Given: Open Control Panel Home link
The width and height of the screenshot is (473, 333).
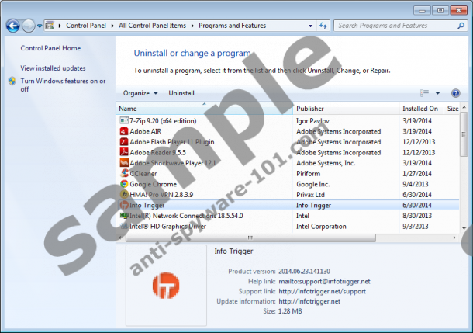Looking at the screenshot, I should 50,48.
